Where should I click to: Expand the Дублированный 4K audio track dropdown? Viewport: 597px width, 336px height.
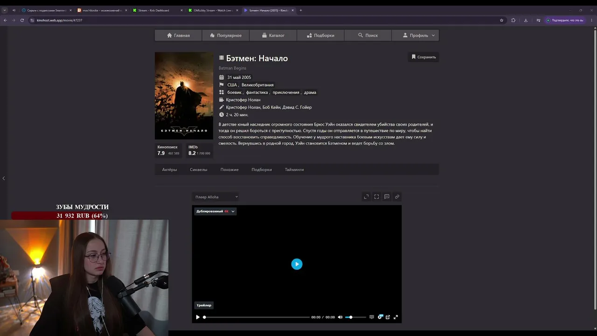click(215, 211)
